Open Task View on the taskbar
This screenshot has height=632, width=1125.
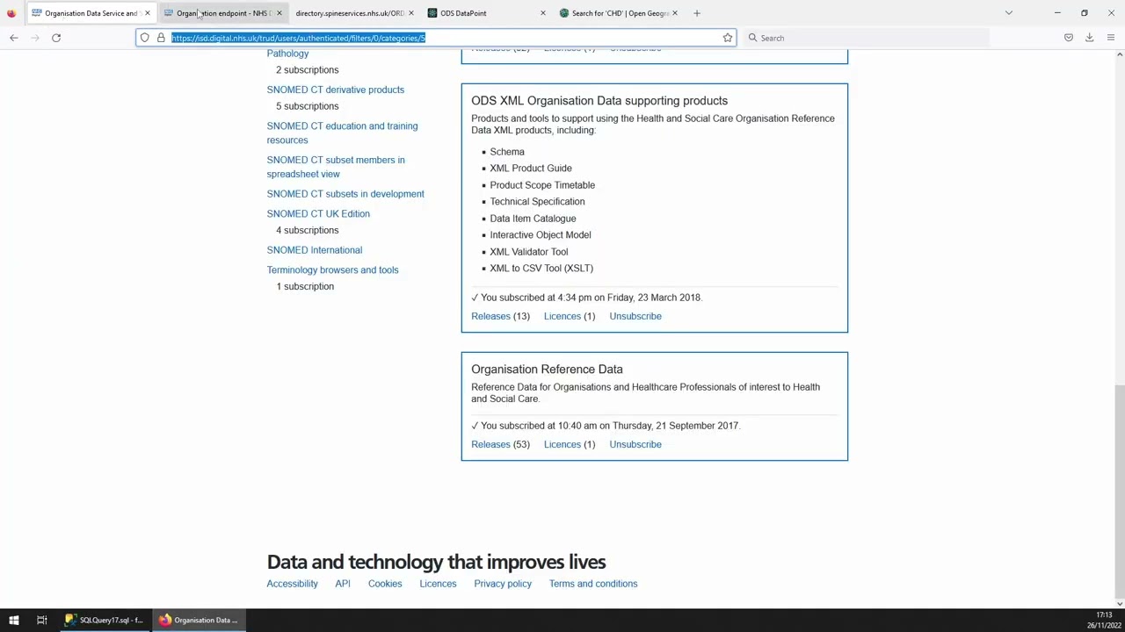(41, 621)
